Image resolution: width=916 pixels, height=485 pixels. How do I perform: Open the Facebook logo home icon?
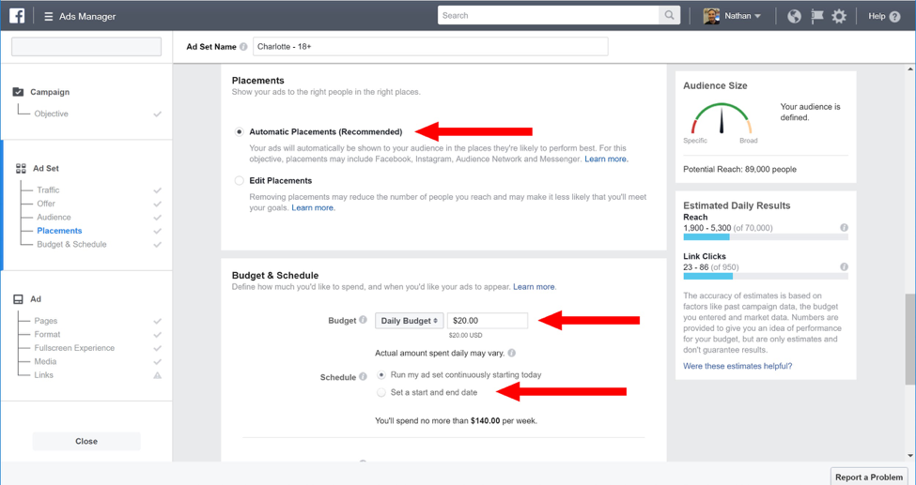point(17,16)
